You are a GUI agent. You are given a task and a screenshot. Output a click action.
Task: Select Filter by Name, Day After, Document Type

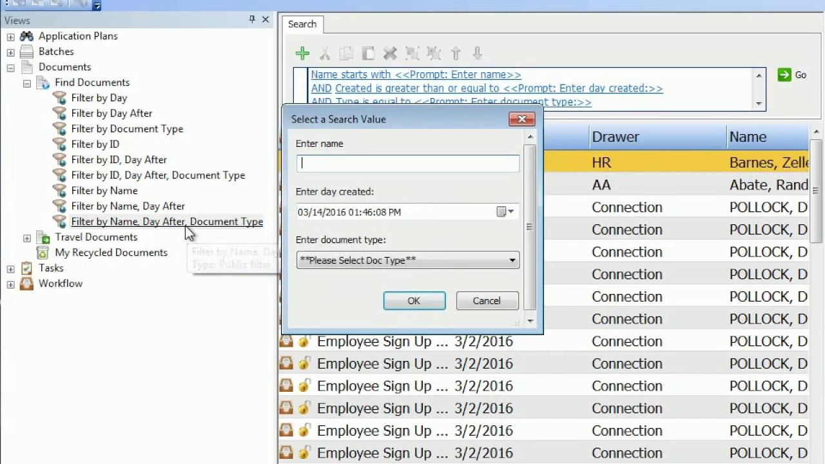(167, 222)
